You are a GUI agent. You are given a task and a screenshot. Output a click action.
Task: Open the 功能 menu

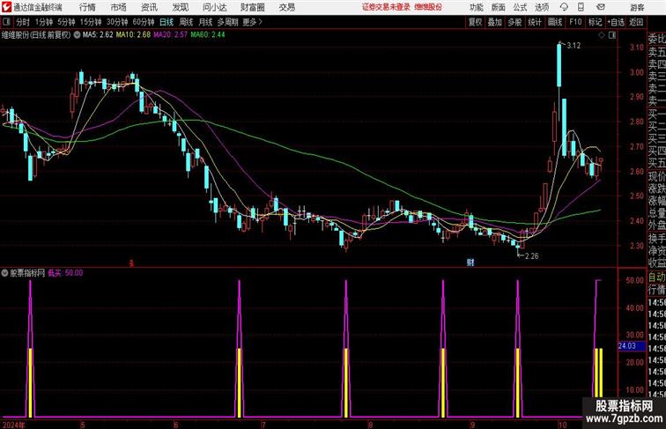pyautogui.click(x=476, y=7)
